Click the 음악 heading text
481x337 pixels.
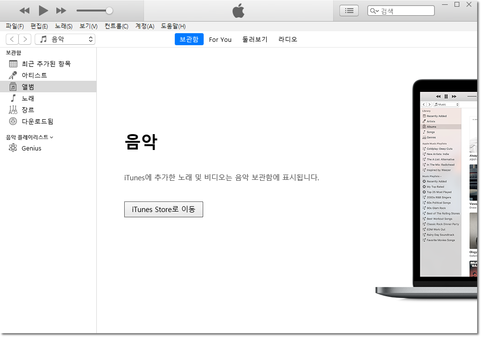(141, 141)
